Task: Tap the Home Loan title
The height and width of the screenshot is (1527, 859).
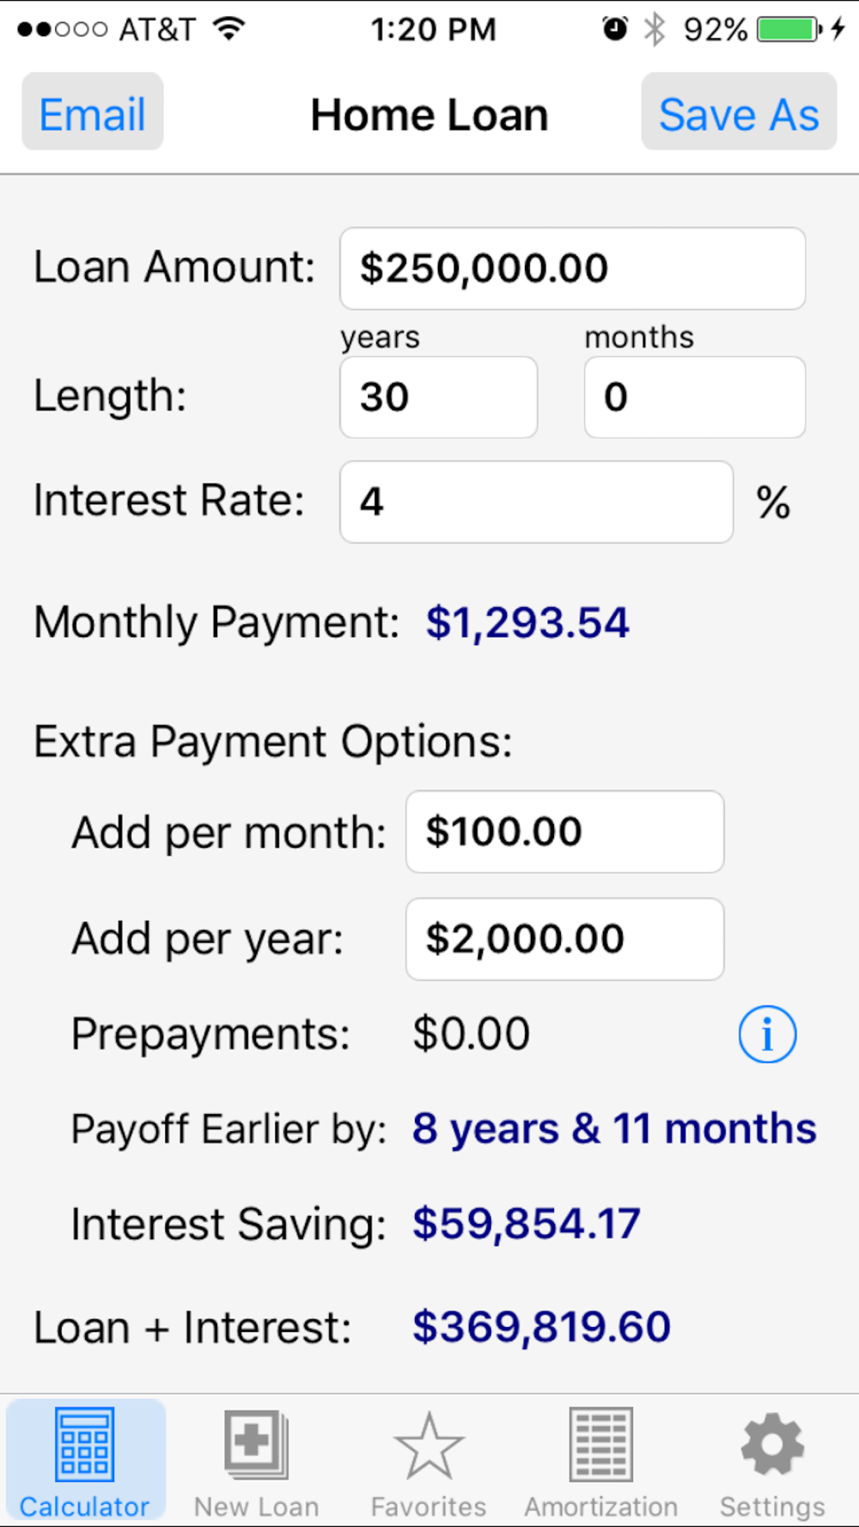Action: coord(429,115)
